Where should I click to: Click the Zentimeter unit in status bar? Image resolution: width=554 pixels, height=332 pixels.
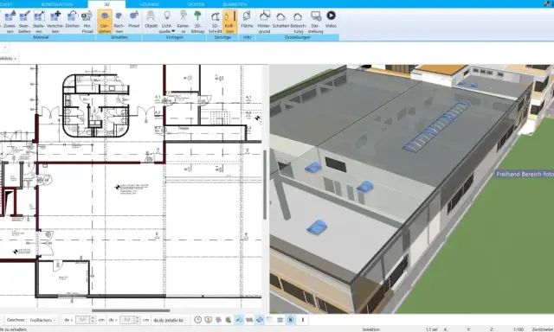click(543, 329)
